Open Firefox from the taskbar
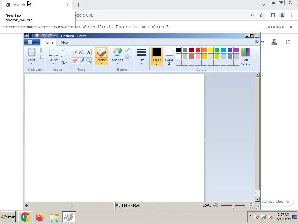The image size is (298, 223). 40,217
